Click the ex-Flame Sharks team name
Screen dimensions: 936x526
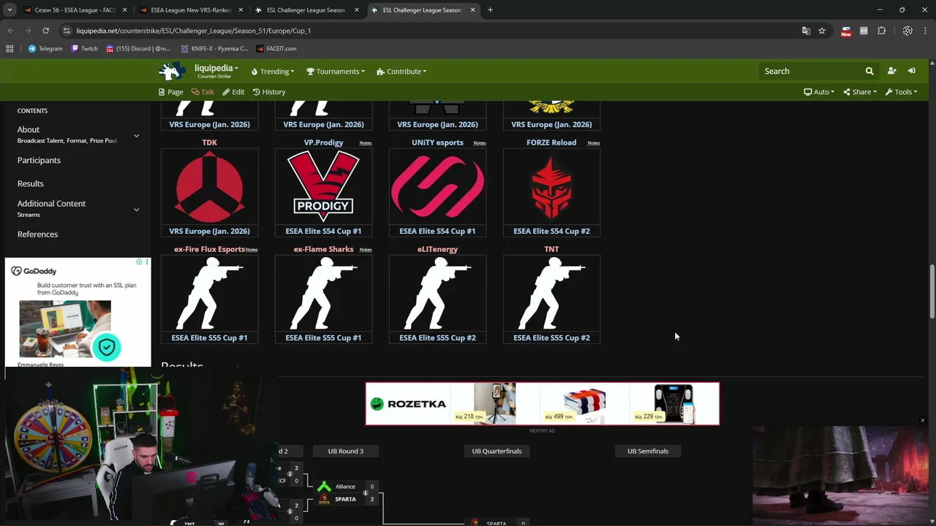323,249
